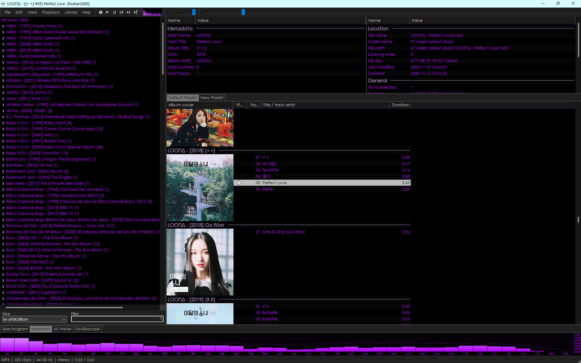
Task: Click the 0:23 / 3:42 time in status bar
Action: 84,360
